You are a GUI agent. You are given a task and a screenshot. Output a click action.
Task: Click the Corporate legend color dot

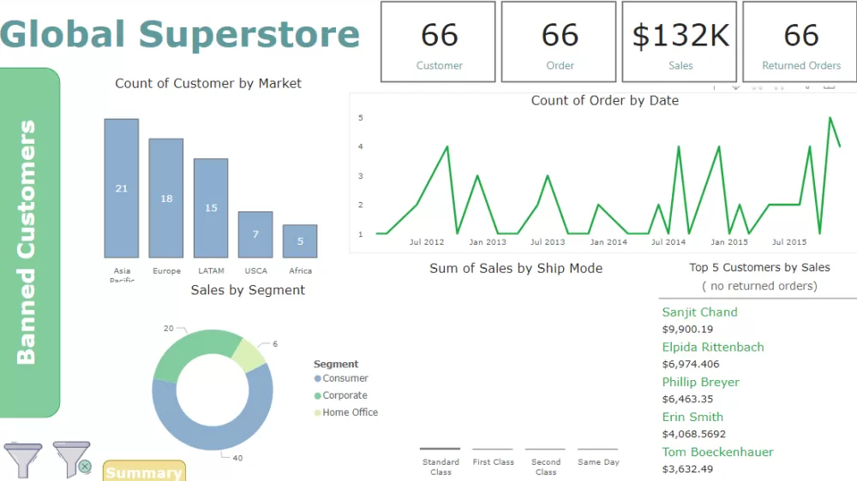[x=318, y=395]
